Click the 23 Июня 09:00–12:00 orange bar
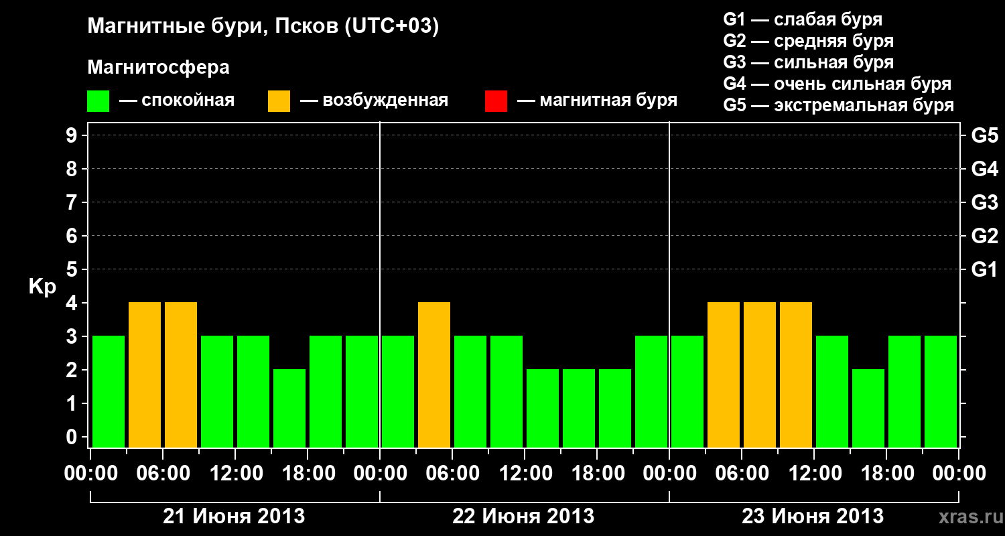Viewport: 1005px width, 536px height. click(x=796, y=375)
